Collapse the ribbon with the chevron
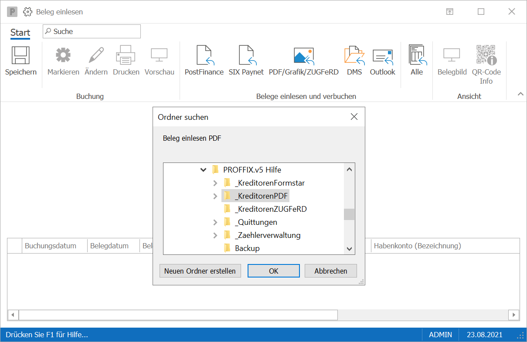 click(x=520, y=94)
